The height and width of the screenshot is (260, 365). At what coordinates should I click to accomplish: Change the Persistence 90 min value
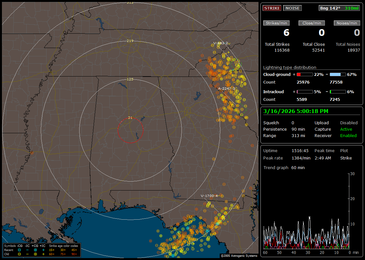coord(298,129)
